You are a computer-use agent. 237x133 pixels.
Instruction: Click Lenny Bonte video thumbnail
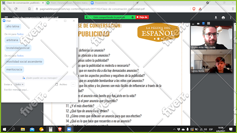coord(212,61)
